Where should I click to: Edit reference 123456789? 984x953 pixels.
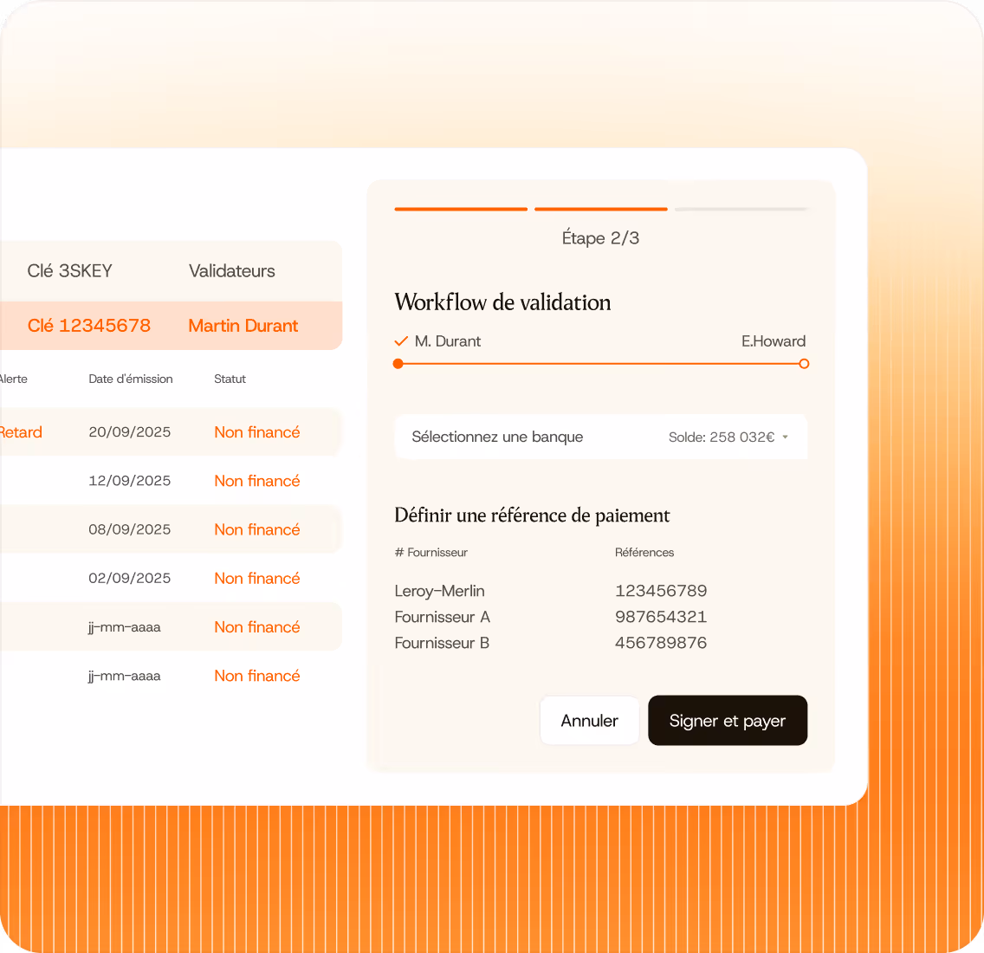[661, 591]
